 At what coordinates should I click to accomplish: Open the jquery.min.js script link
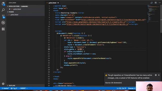[x=96, y=22]
